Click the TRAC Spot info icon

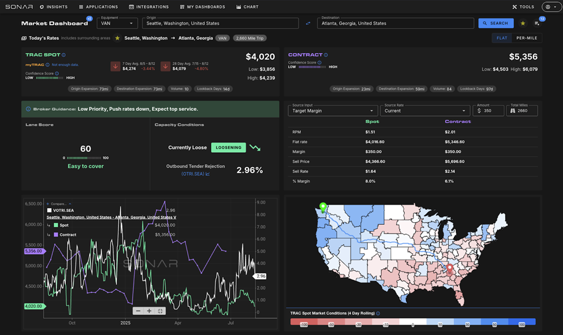coord(64,55)
